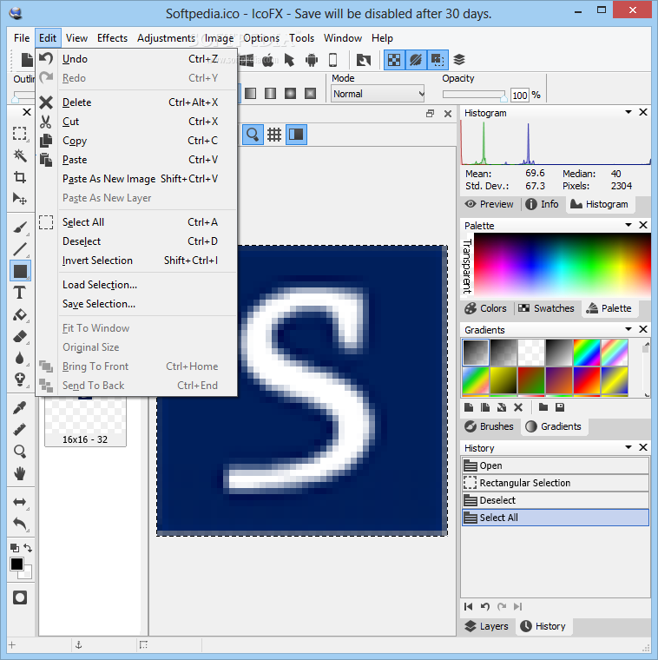Open Gradients panel options arrow
The image size is (658, 660).
628,329
